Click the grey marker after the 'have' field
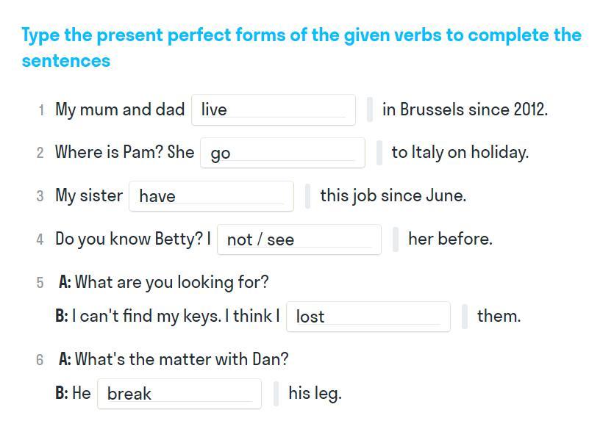 click(307, 196)
